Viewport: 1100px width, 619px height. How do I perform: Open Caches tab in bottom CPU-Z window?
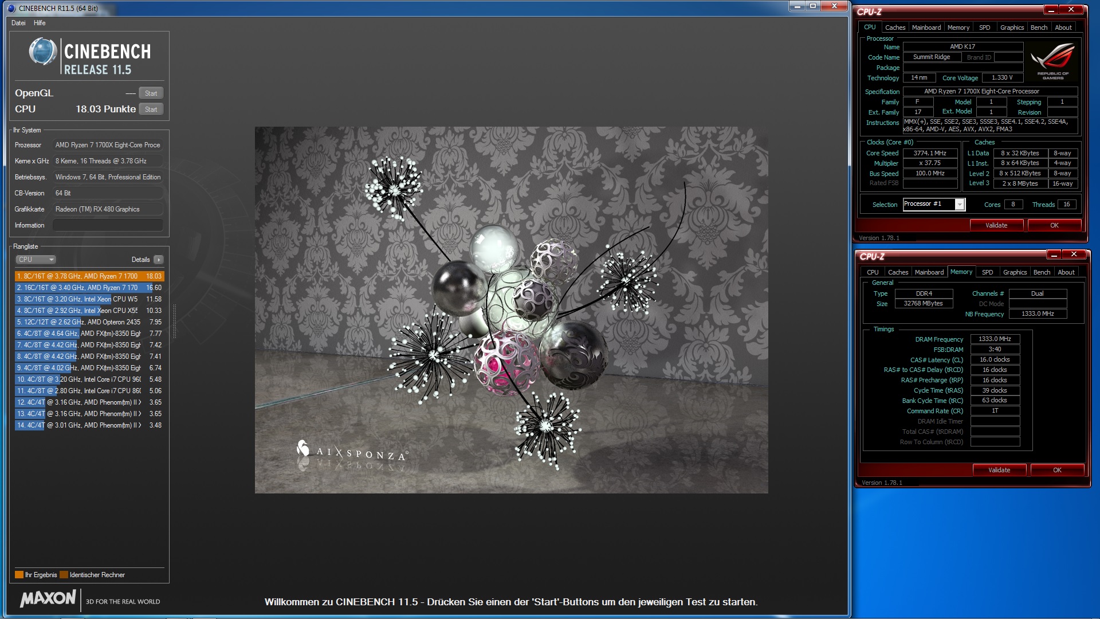point(898,272)
